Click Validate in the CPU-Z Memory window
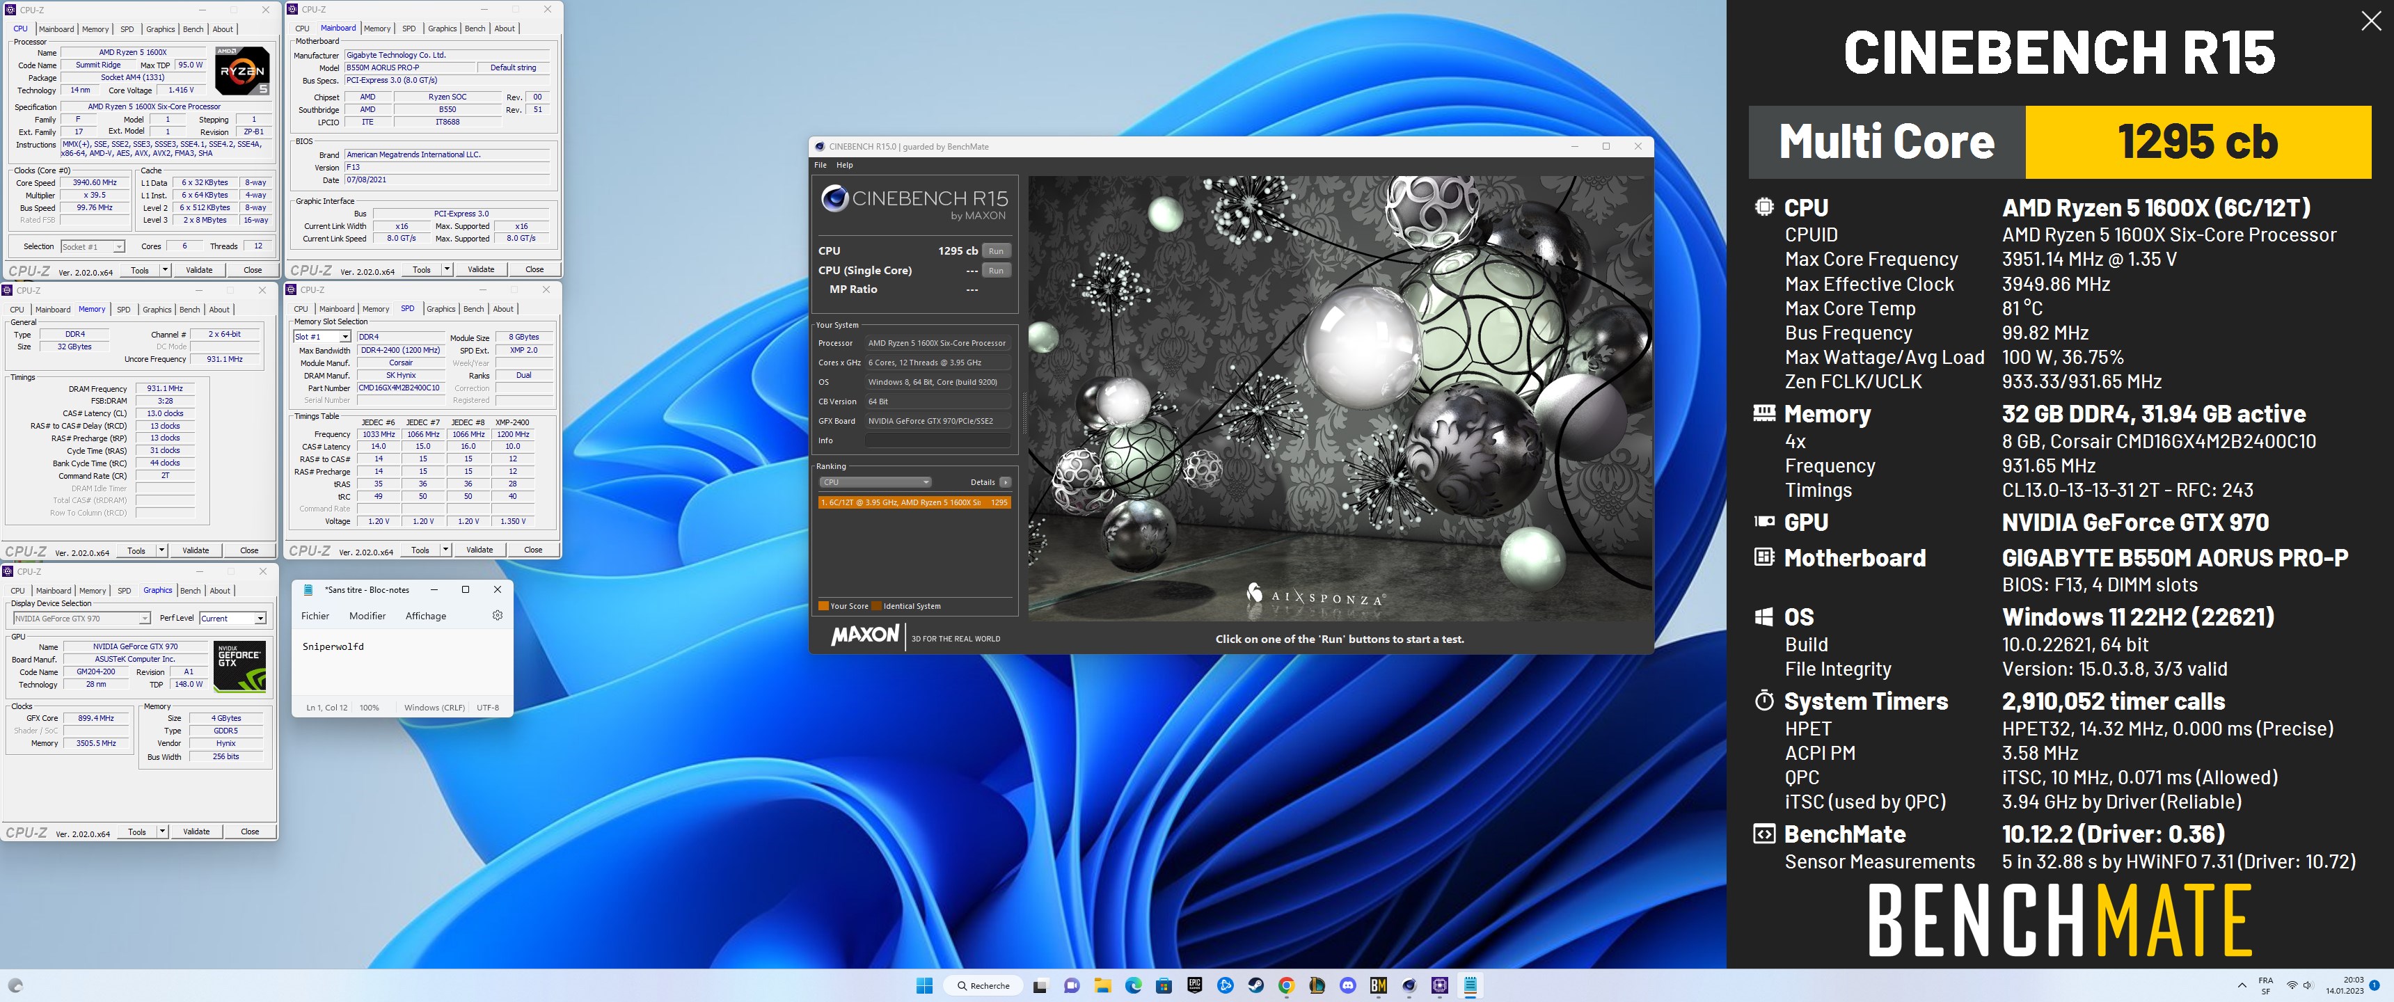 tap(195, 550)
